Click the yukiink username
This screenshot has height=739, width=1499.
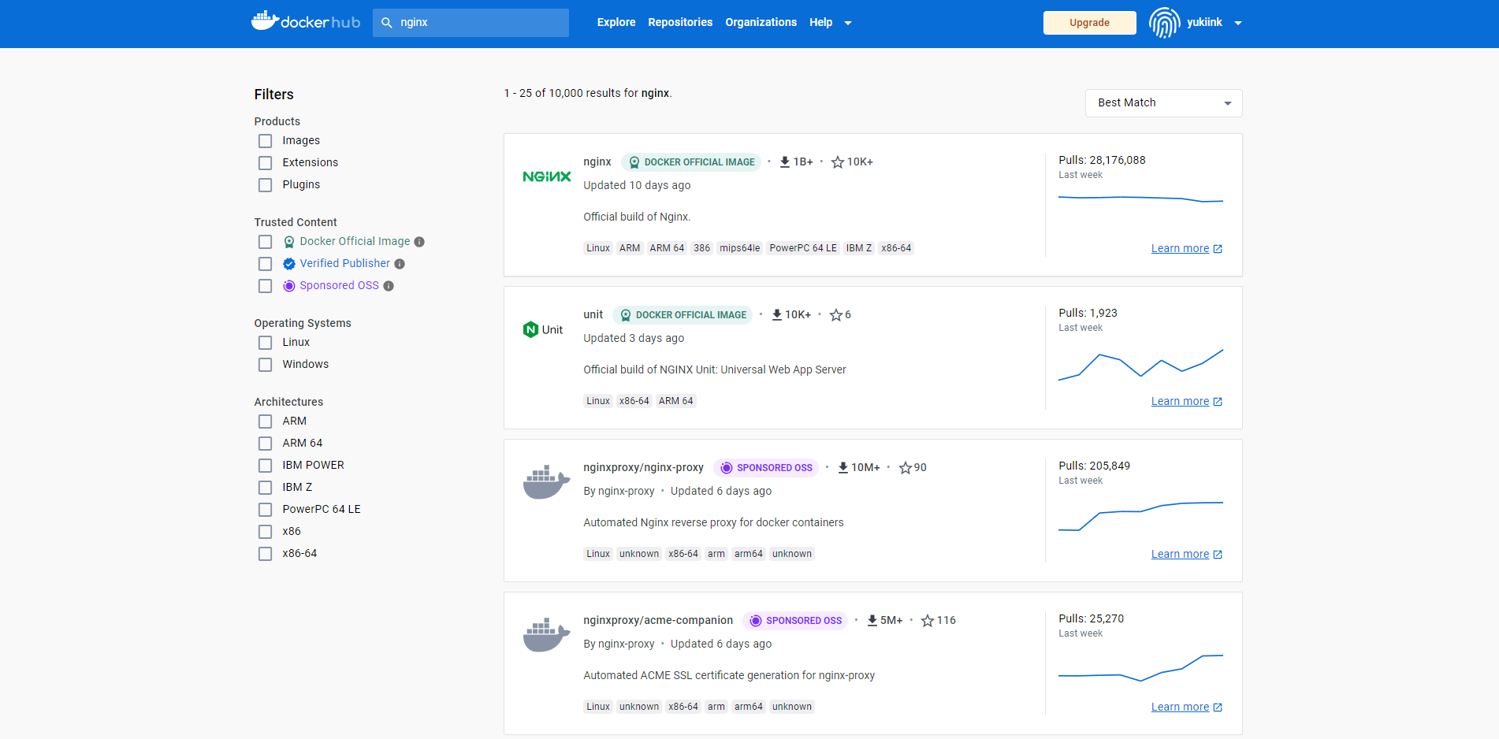[x=1204, y=22]
